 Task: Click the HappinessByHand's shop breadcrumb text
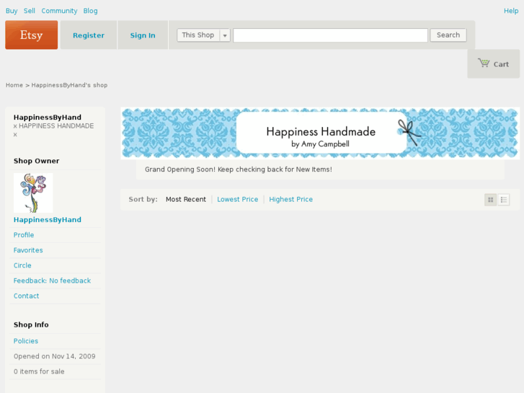pyautogui.click(x=69, y=85)
